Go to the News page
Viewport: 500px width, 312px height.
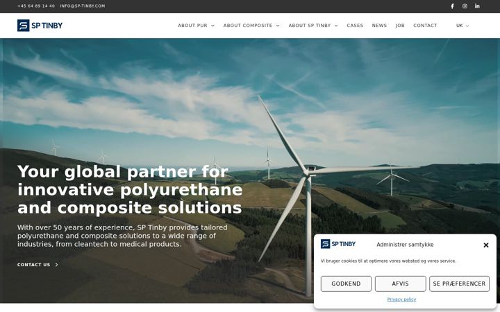[x=379, y=26]
